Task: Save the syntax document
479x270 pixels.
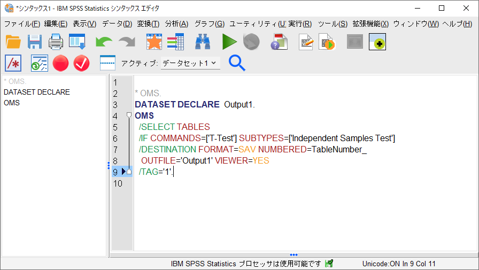Action: tap(35, 42)
